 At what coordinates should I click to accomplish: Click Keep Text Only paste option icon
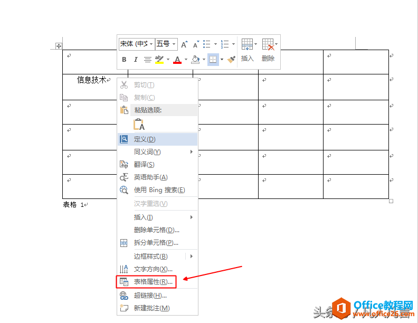point(139,124)
